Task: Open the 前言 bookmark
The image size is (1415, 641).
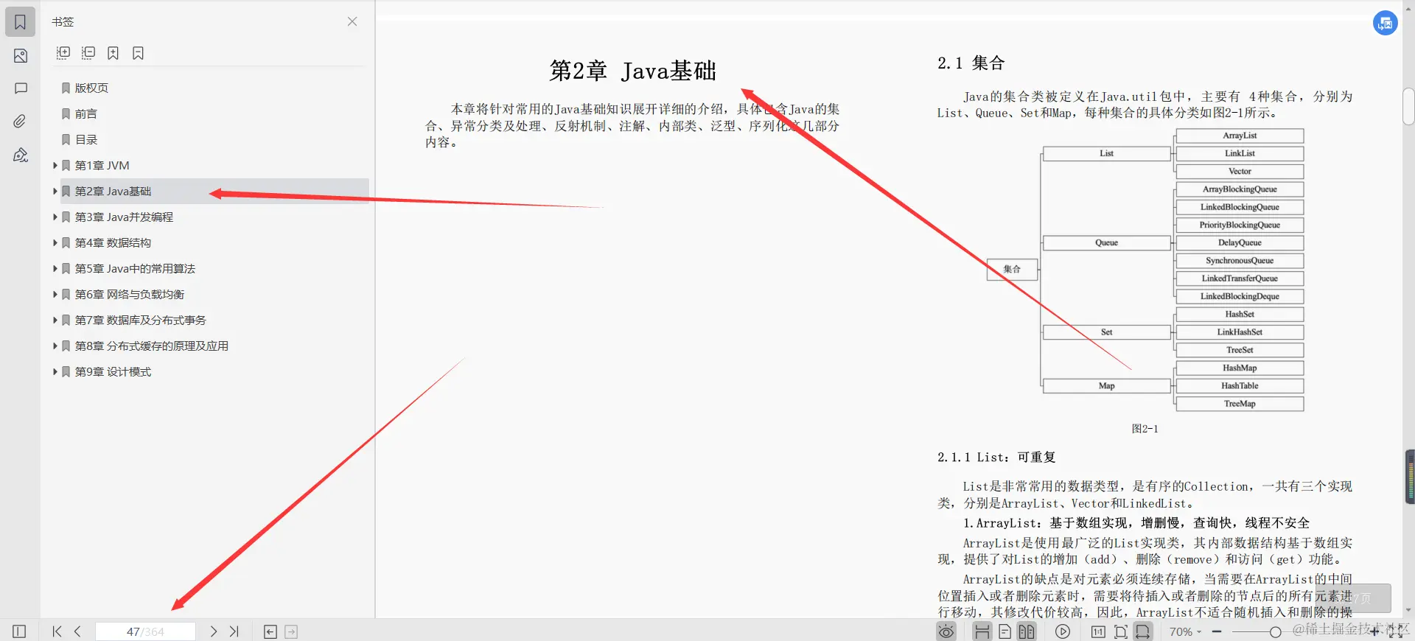Action: tap(86, 113)
